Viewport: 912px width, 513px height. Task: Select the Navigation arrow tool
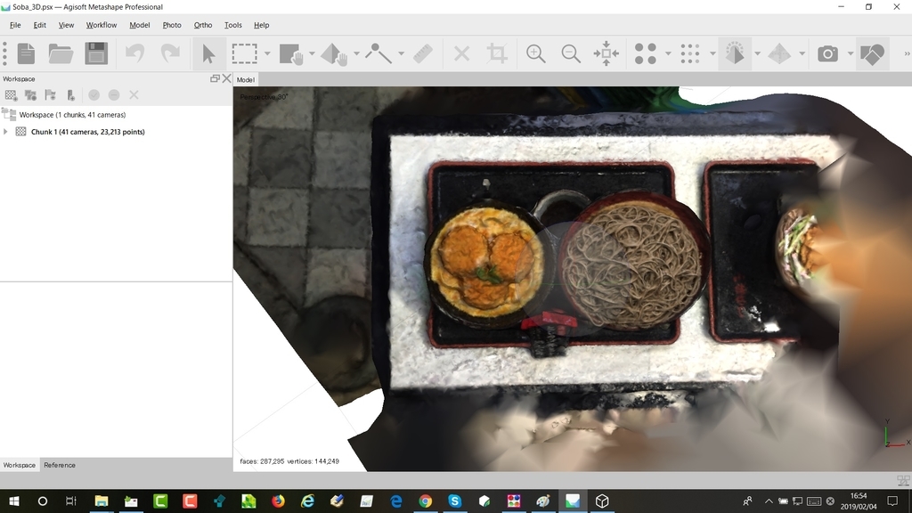pos(208,53)
